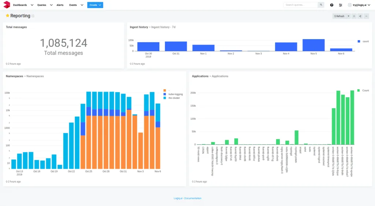Click the LOGIQ logo icon
Viewport: 375px width, 206px height.
click(6, 5)
